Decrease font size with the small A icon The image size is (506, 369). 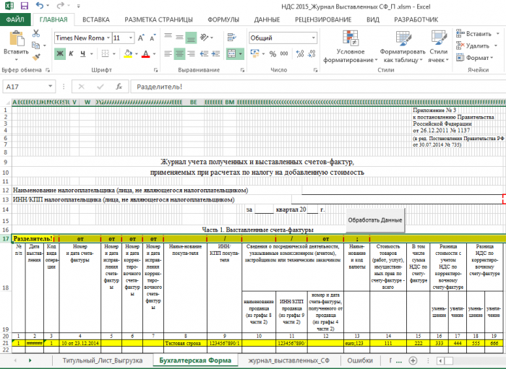153,38
